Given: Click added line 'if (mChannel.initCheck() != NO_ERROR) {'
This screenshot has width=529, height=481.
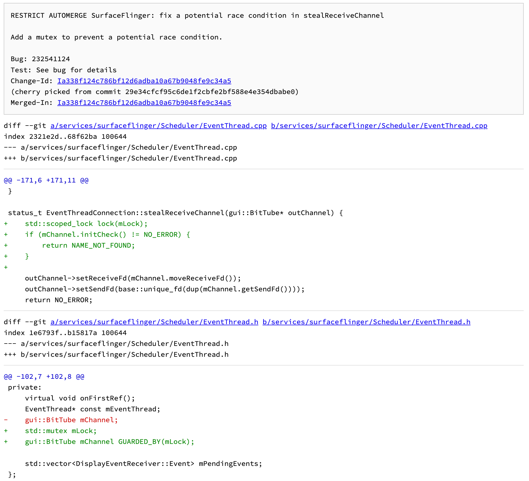Looking at the screenshot, I should [107, 234].
